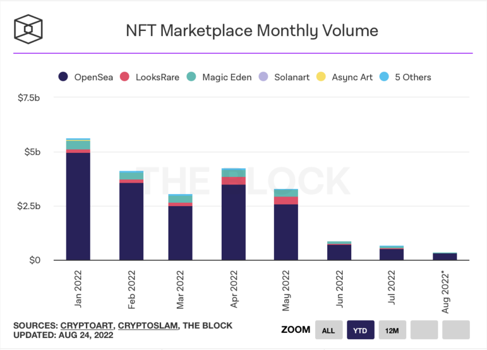Viewport: 487px width, 350px height.
Task: Click The Block cube logo icon
Action: point(28,29)
